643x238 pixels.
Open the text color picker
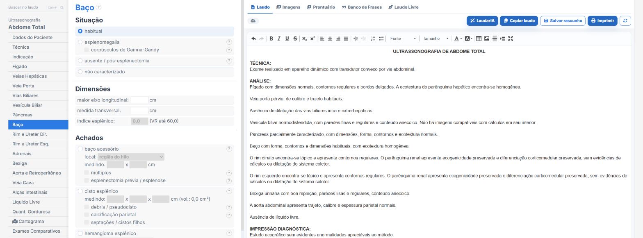point(458,39)
